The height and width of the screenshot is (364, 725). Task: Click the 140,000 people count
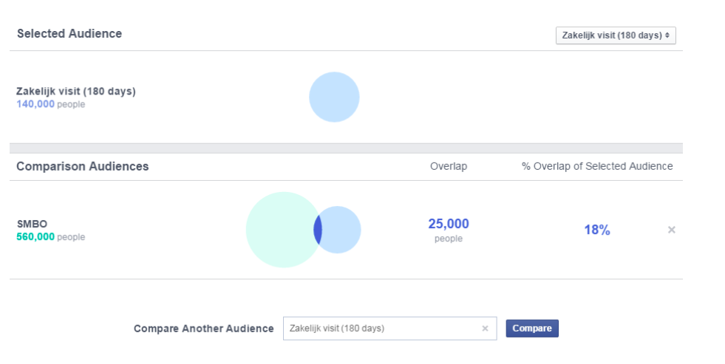coord(35,104)
